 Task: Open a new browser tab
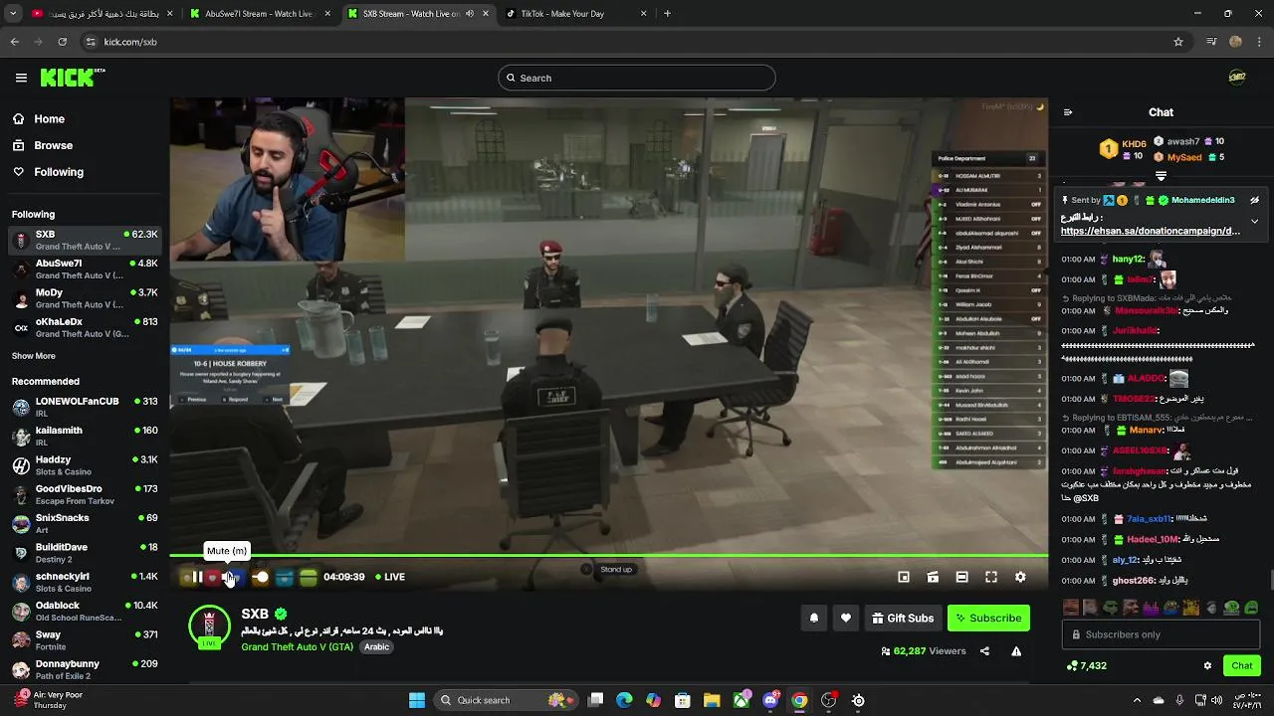pos(667,14)
